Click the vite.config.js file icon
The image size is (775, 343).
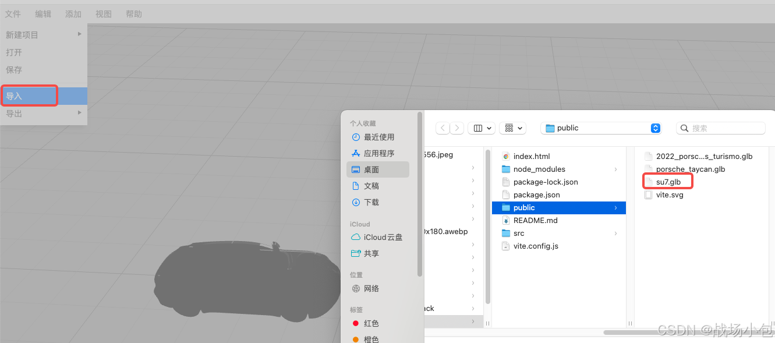(x=506, y=246)
